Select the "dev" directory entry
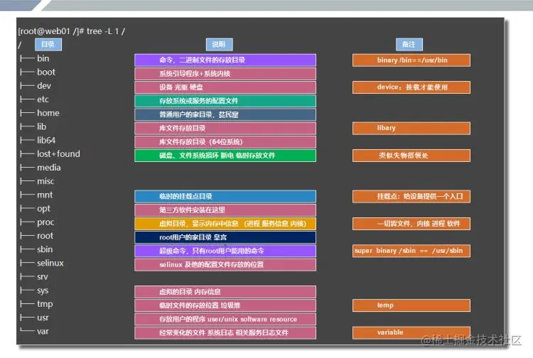Image resolution: width=533 pixels, height=358 pixels. (44, 86)
